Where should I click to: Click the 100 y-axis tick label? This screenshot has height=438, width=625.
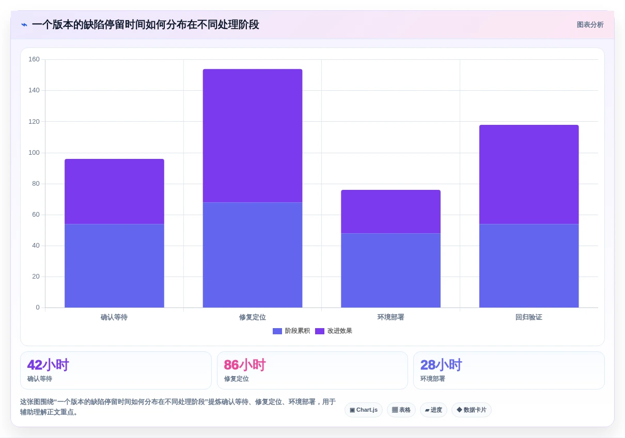coord(34,153)
